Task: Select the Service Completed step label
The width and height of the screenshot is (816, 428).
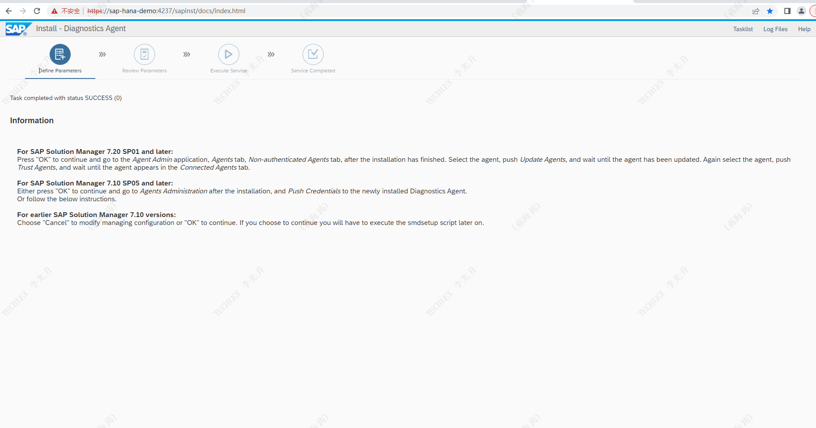Action: point(313,71)
